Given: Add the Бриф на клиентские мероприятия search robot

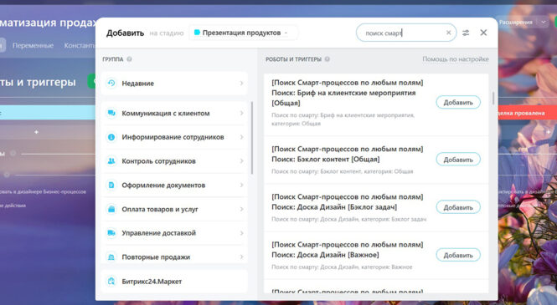Looking at the screenshot, I should pos(458,103).
